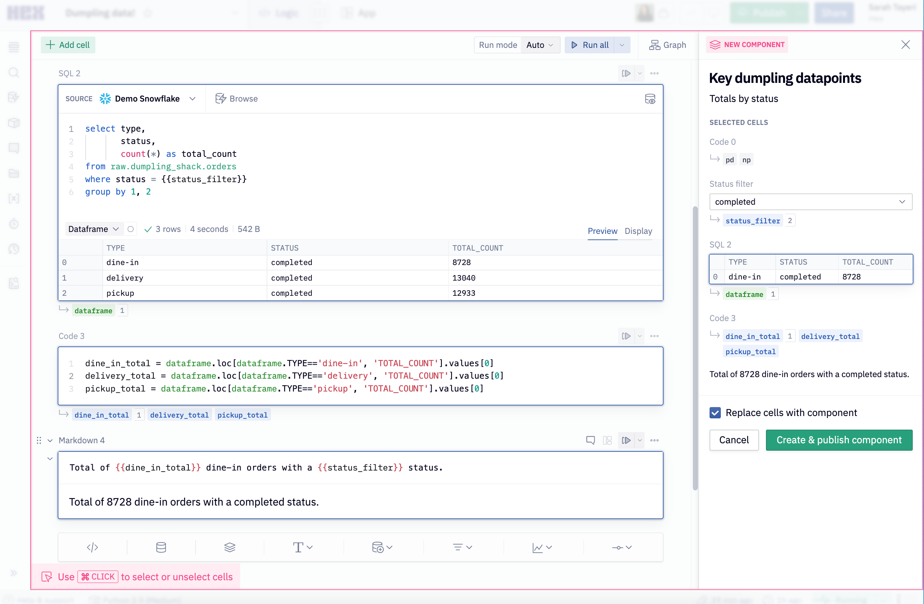The height and width of the screenshot is (604, 924).
Task: Run the SQL 2 cell with its run icon
Action: click(x=626, y=74)
